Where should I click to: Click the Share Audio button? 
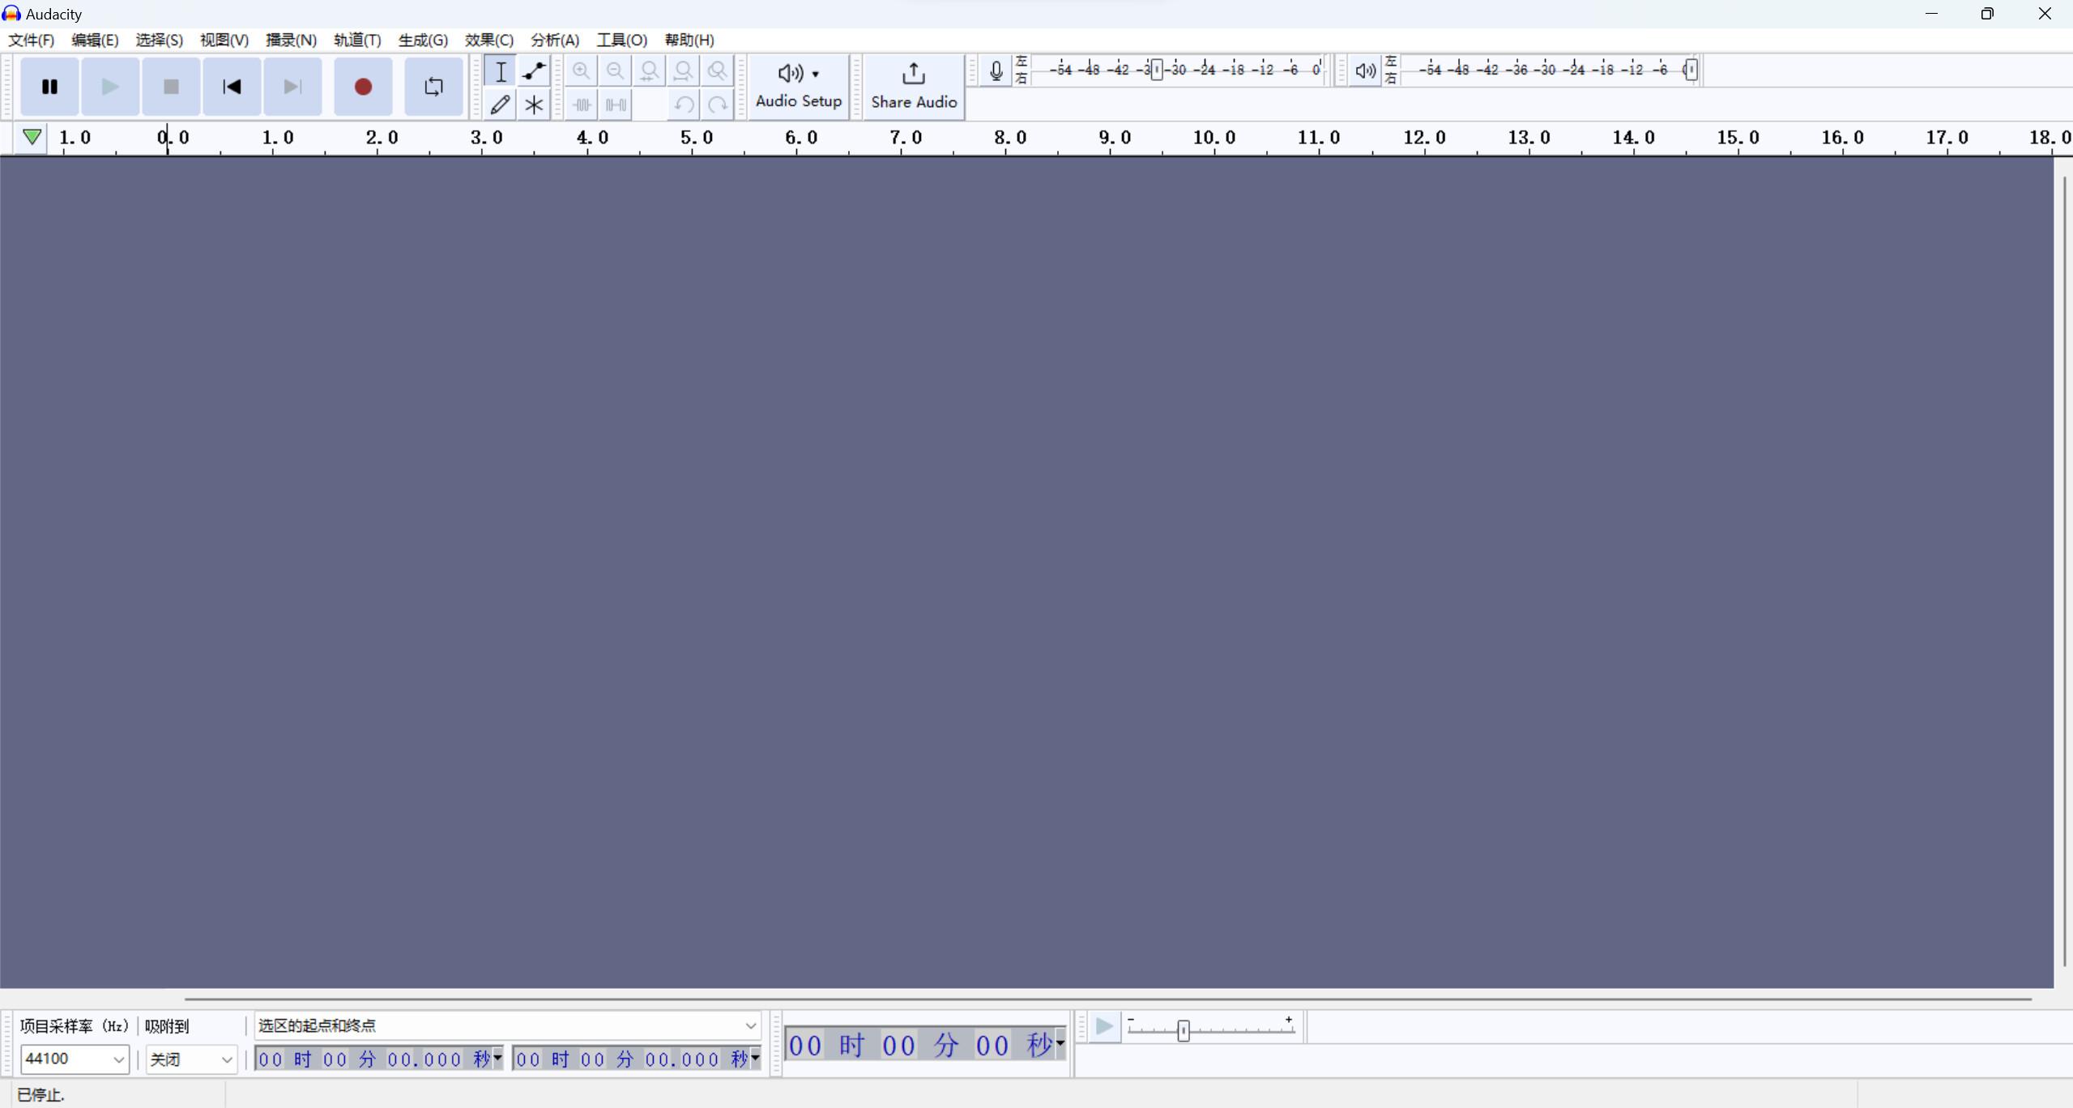pos(913,85)
